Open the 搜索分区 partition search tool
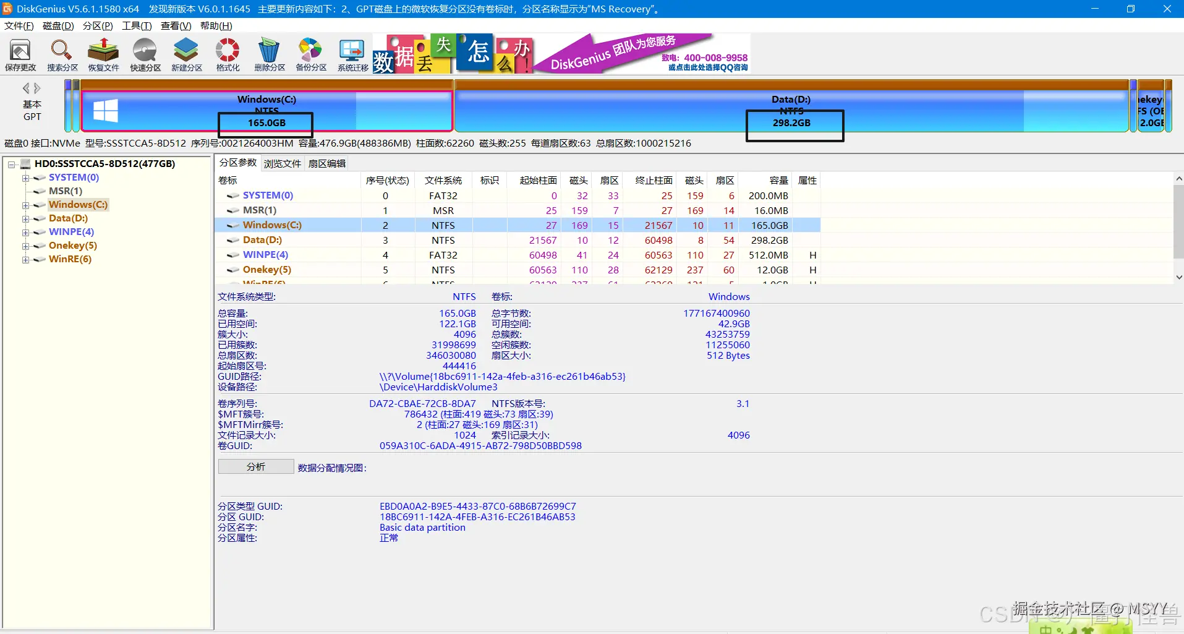This screenshot has width=1184, height=634. coord(62,55)
